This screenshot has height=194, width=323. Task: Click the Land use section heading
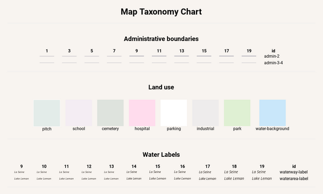(161, 87)
